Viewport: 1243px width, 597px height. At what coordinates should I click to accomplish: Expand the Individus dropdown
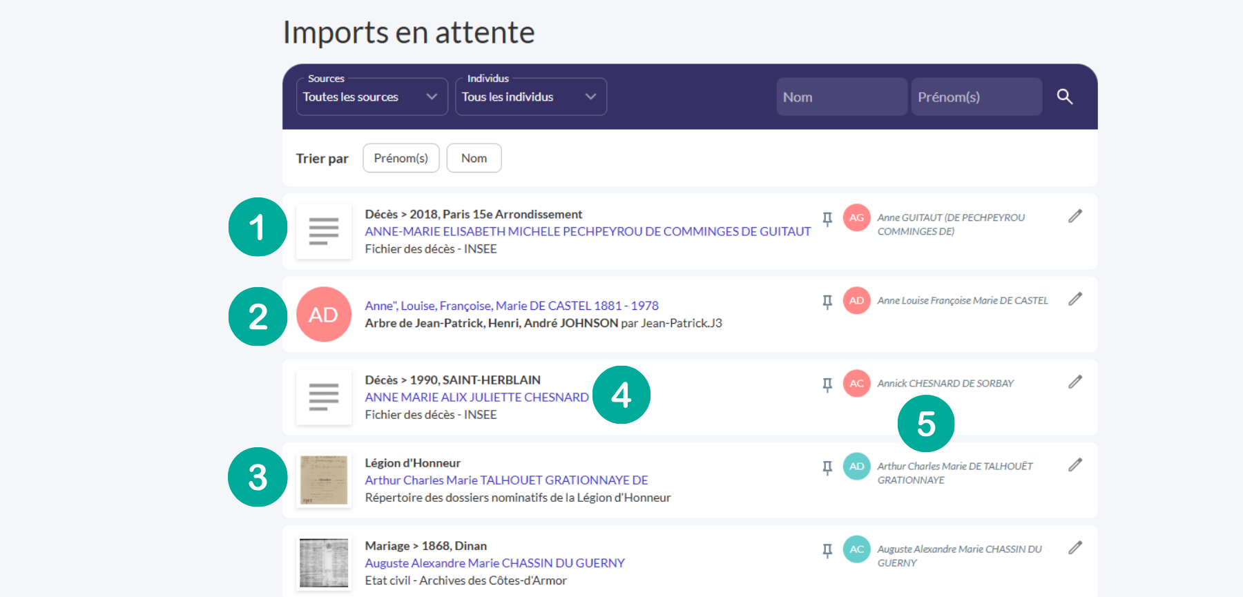(x=530, y=97)
